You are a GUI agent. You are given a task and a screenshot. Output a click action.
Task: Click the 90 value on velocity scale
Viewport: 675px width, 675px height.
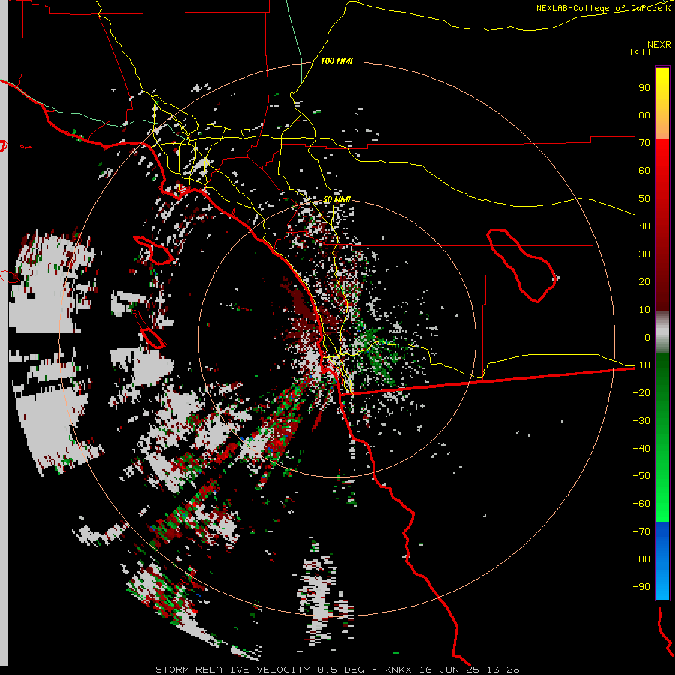pyautogui.click(x=644, y=88)
